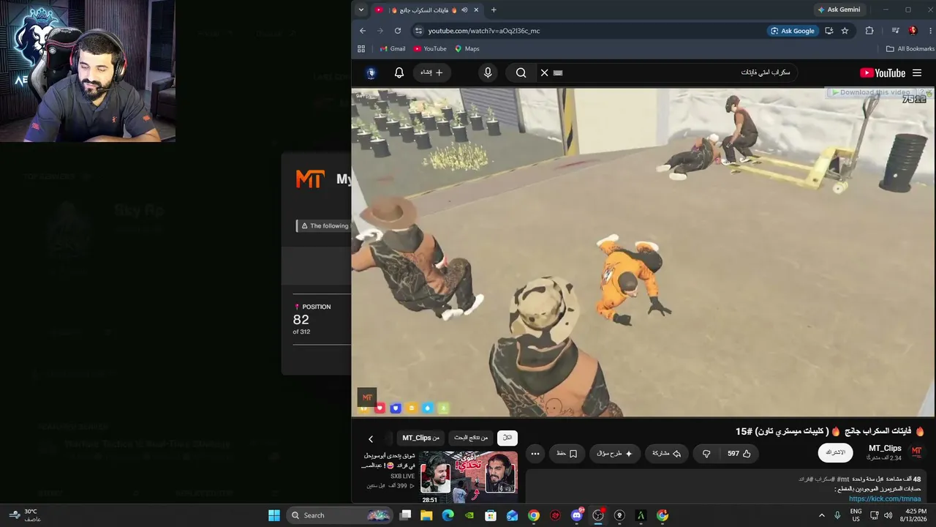Open more actions three-dot menu under video
This screenshot has height=527, width=936.
coord(535,454)
